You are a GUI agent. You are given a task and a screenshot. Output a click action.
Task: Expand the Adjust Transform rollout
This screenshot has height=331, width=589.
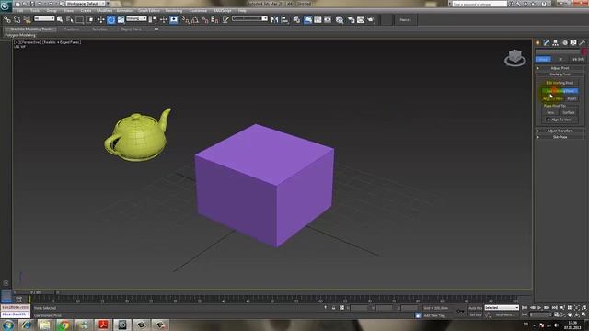coord(560,131)
